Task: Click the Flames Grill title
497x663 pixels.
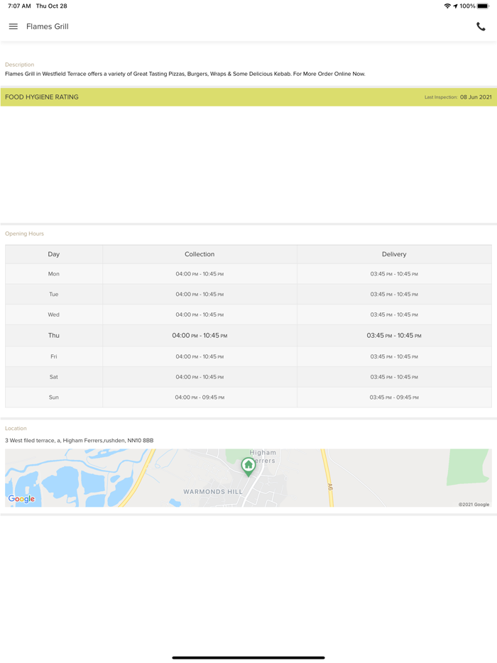Action: [48, 26]
